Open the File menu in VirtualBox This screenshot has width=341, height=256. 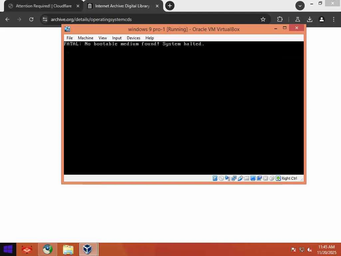pyautogui.click(x=70, y=38)
